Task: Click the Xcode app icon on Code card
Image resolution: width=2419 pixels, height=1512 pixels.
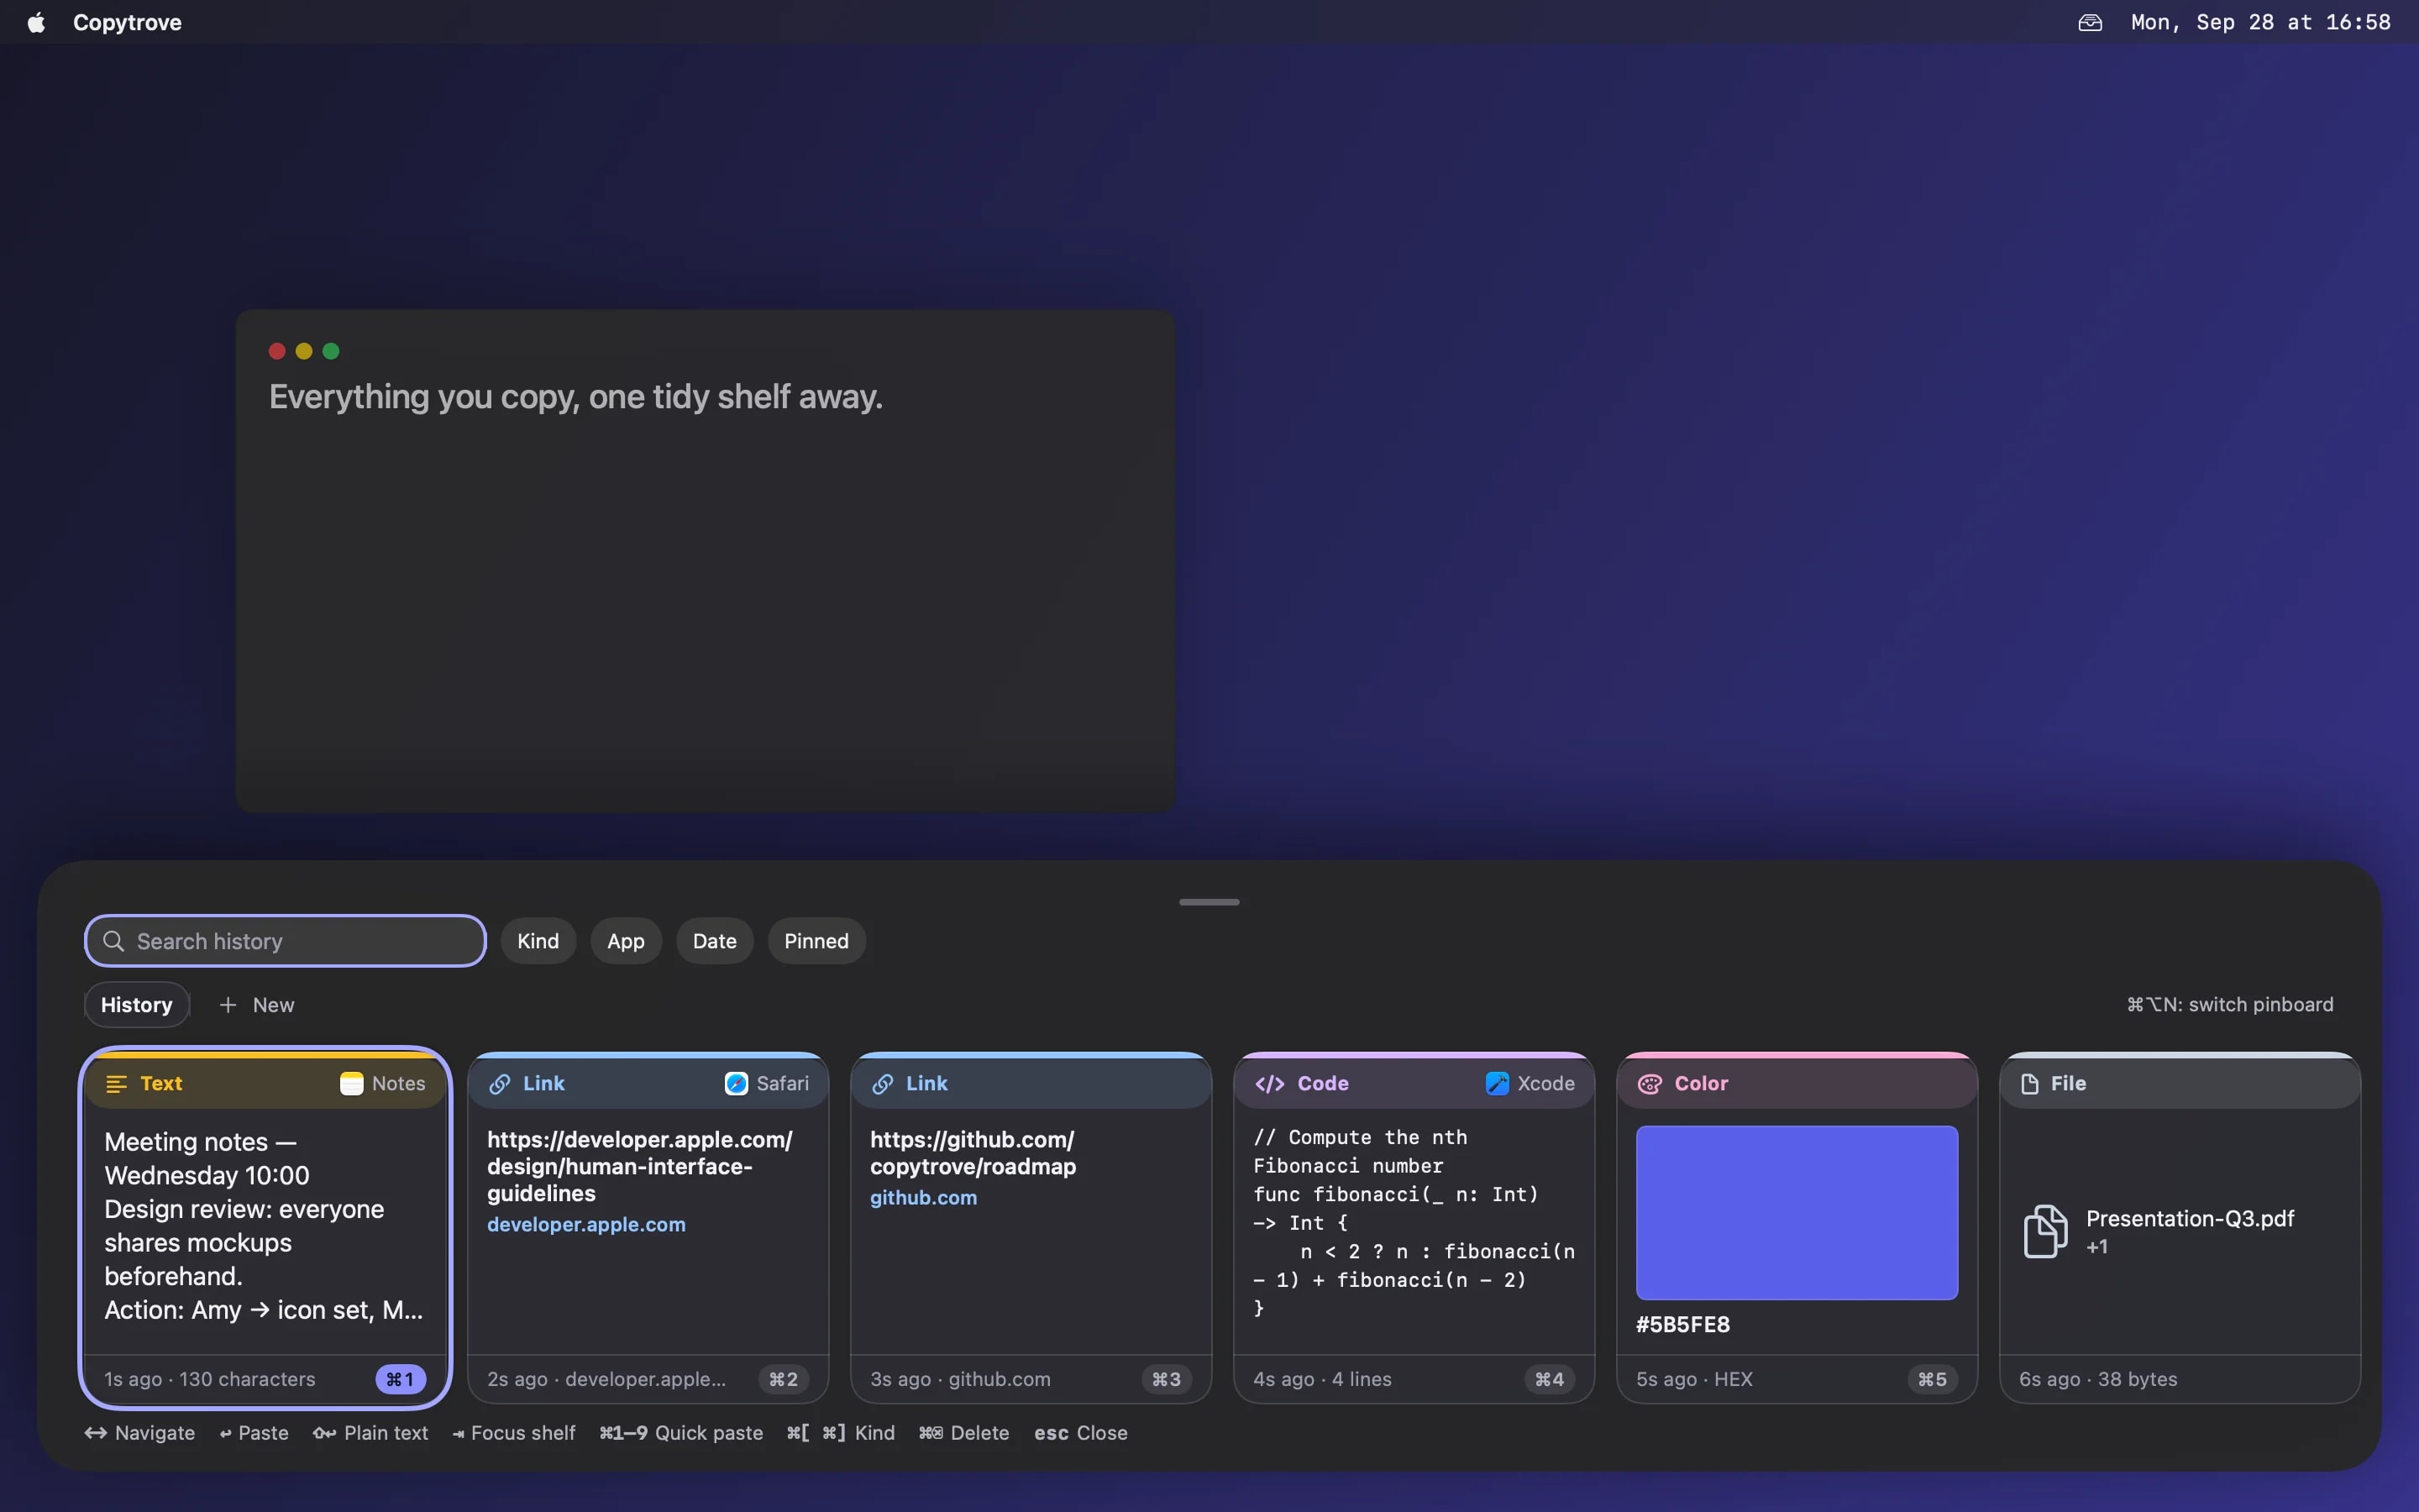Action: click(1497, 1084)
